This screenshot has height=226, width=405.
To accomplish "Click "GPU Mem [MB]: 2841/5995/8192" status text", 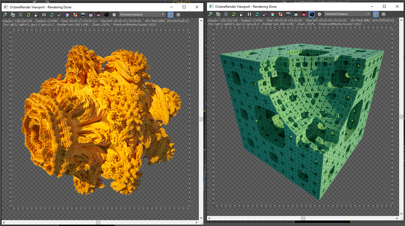I will 372,21.
